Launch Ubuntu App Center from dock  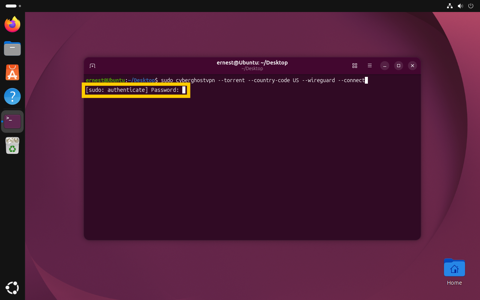12,72
